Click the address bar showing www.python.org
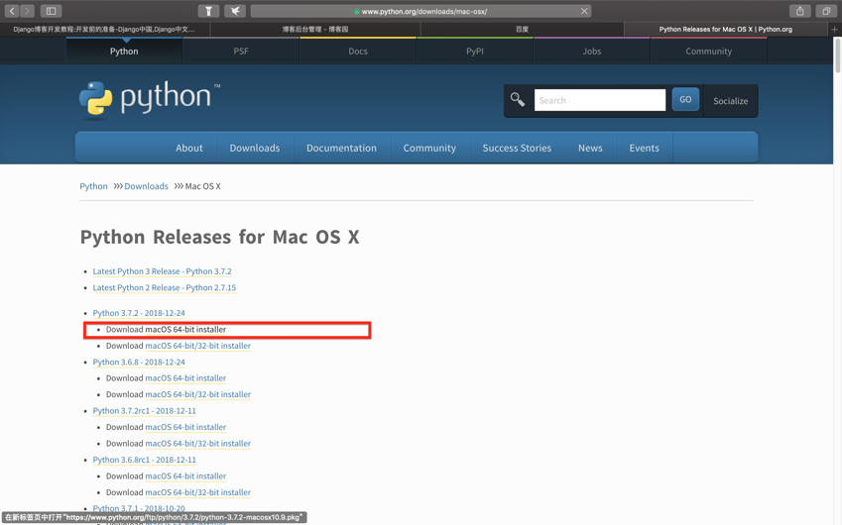Viewport: 842px width, 525px height. pyautogui.click(x=421, y=11)
